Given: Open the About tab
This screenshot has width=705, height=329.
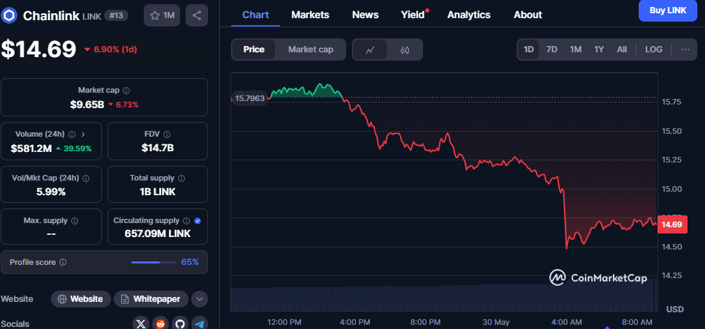Looking at the screenshot, I should point(528,15).
